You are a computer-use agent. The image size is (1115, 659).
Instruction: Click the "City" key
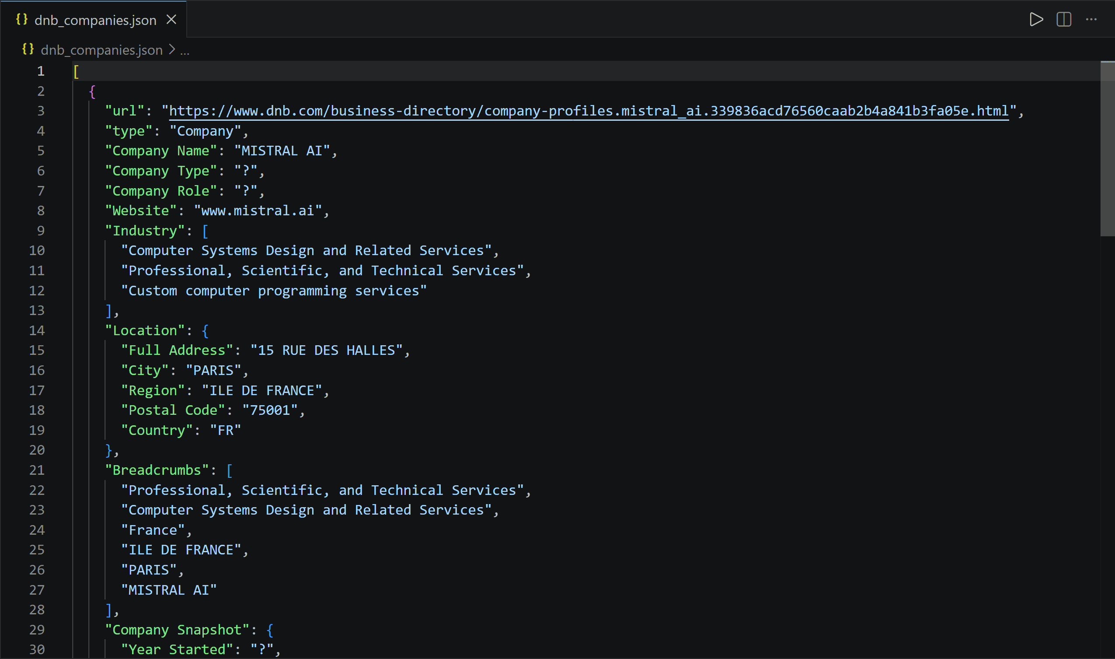click(x=145, y=370)
